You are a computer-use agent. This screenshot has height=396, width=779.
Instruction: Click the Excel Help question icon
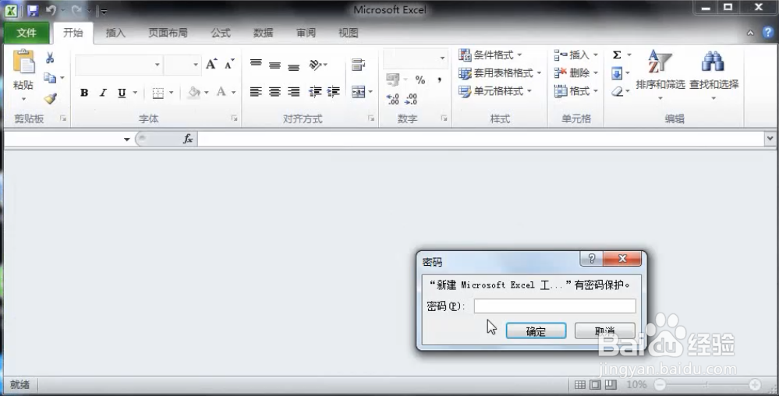(768, 33)
